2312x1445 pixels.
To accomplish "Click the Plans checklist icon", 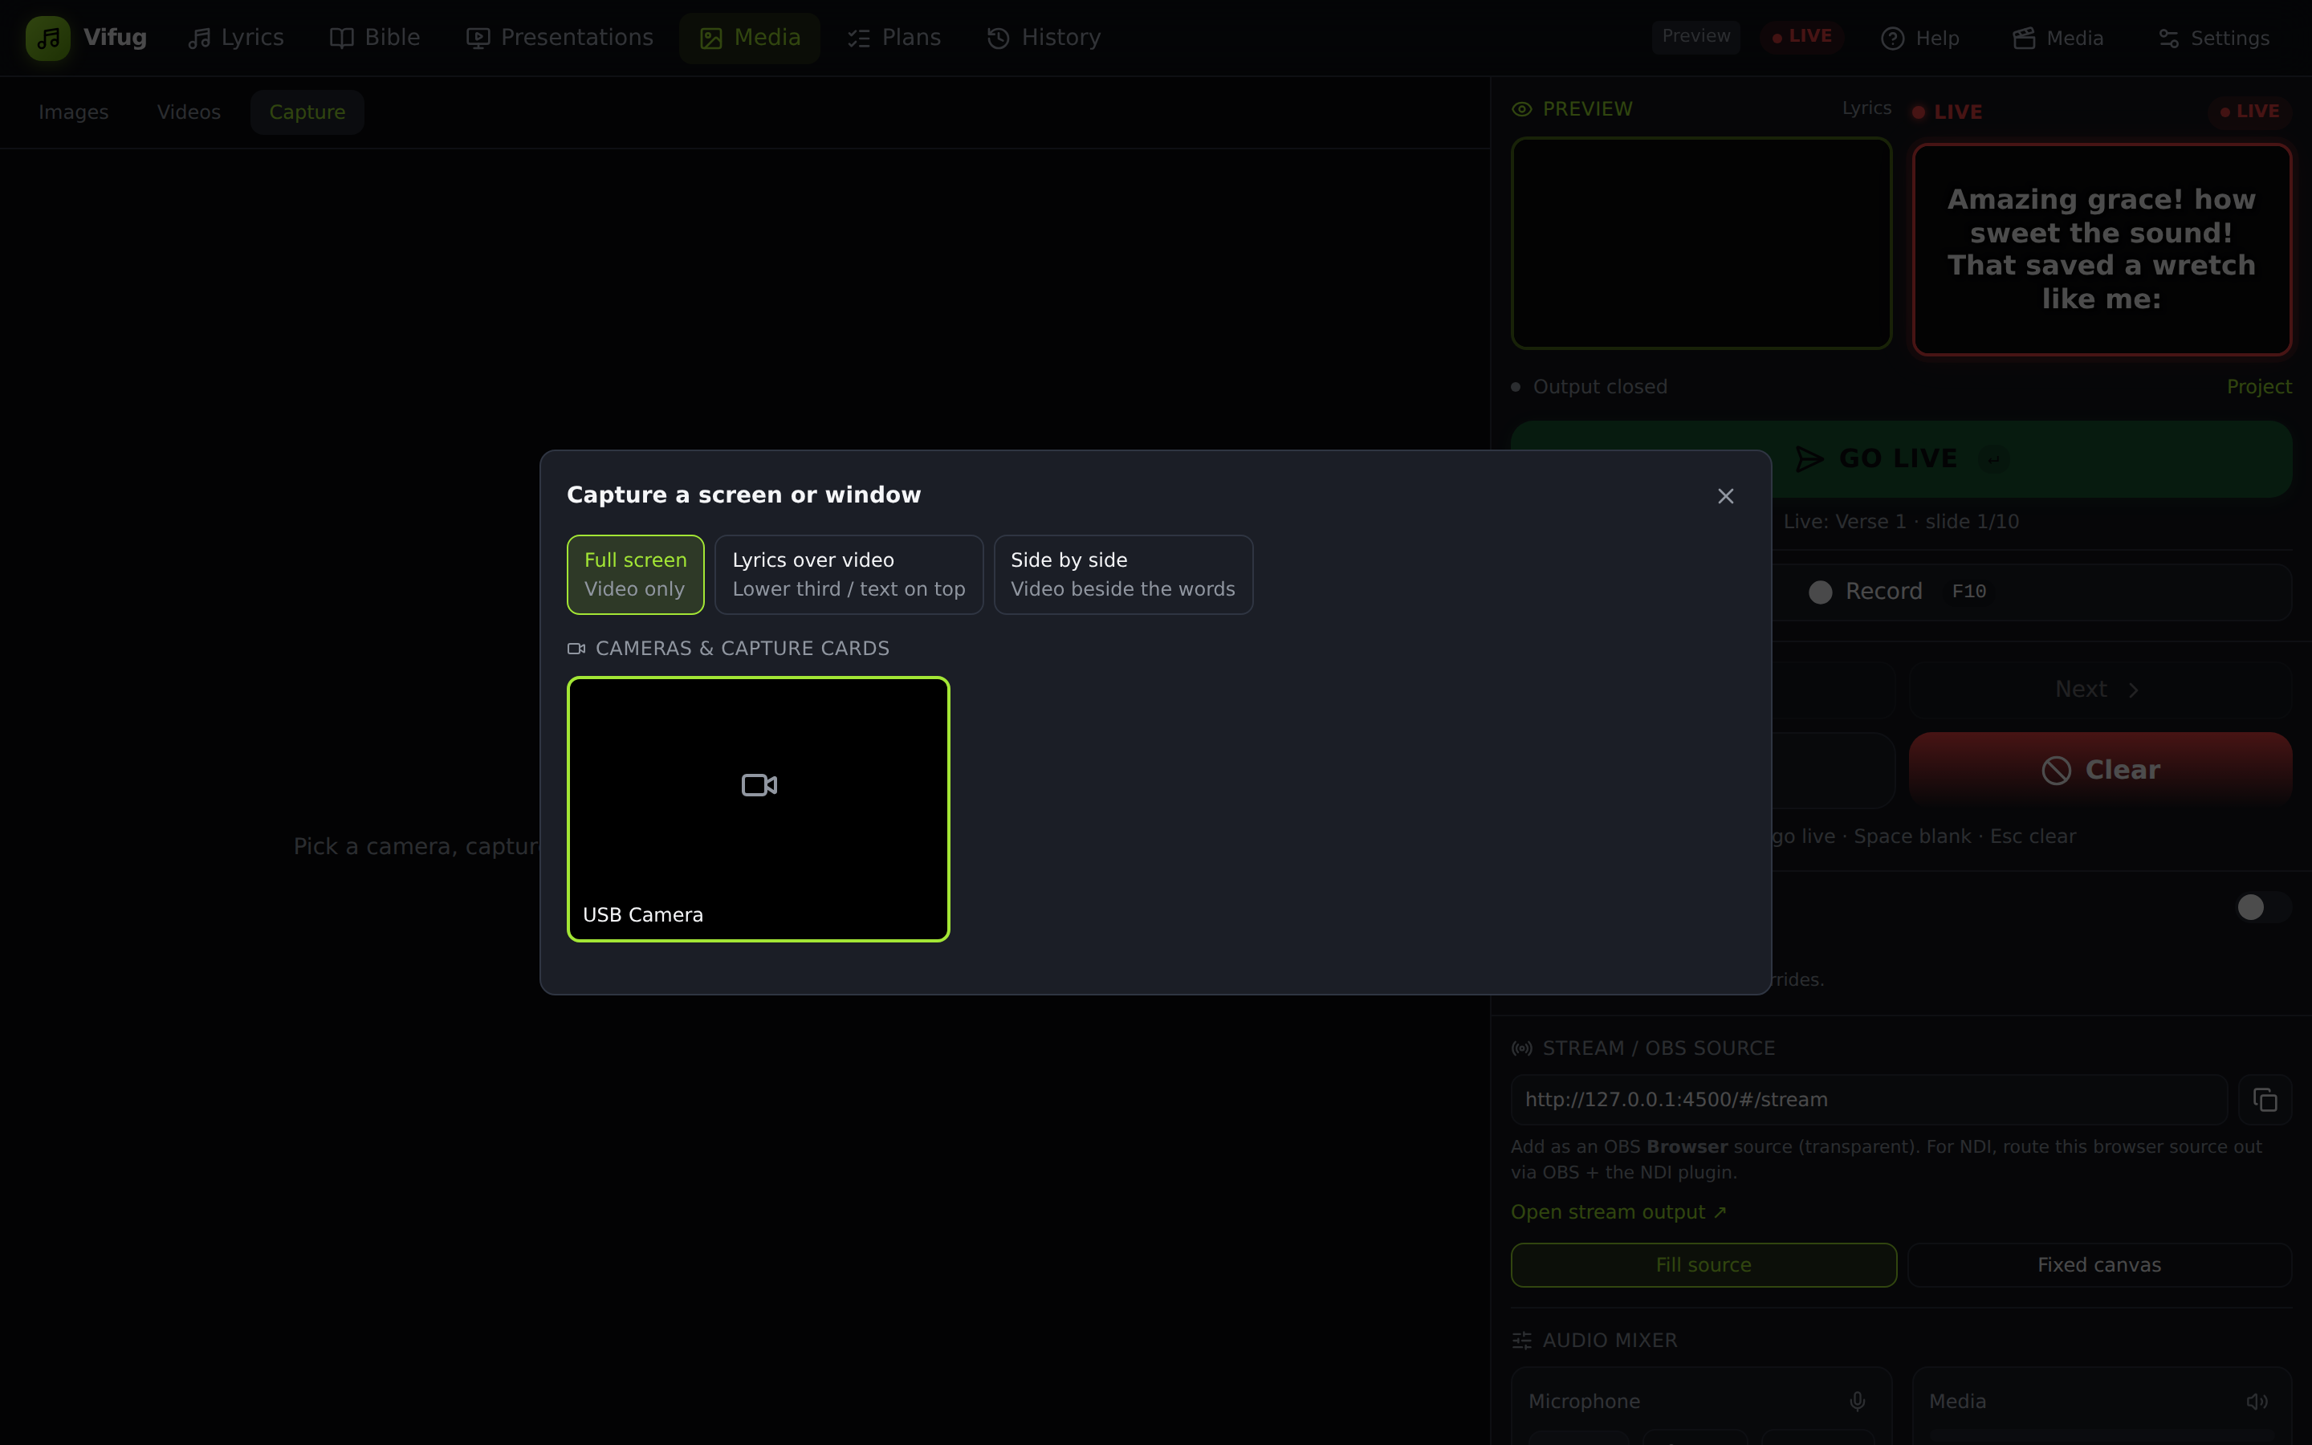I will [x=859, y=37].
